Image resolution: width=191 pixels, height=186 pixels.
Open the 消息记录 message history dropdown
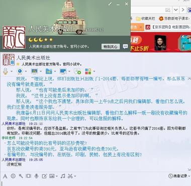pyautogui.click(x=179, y=176)
